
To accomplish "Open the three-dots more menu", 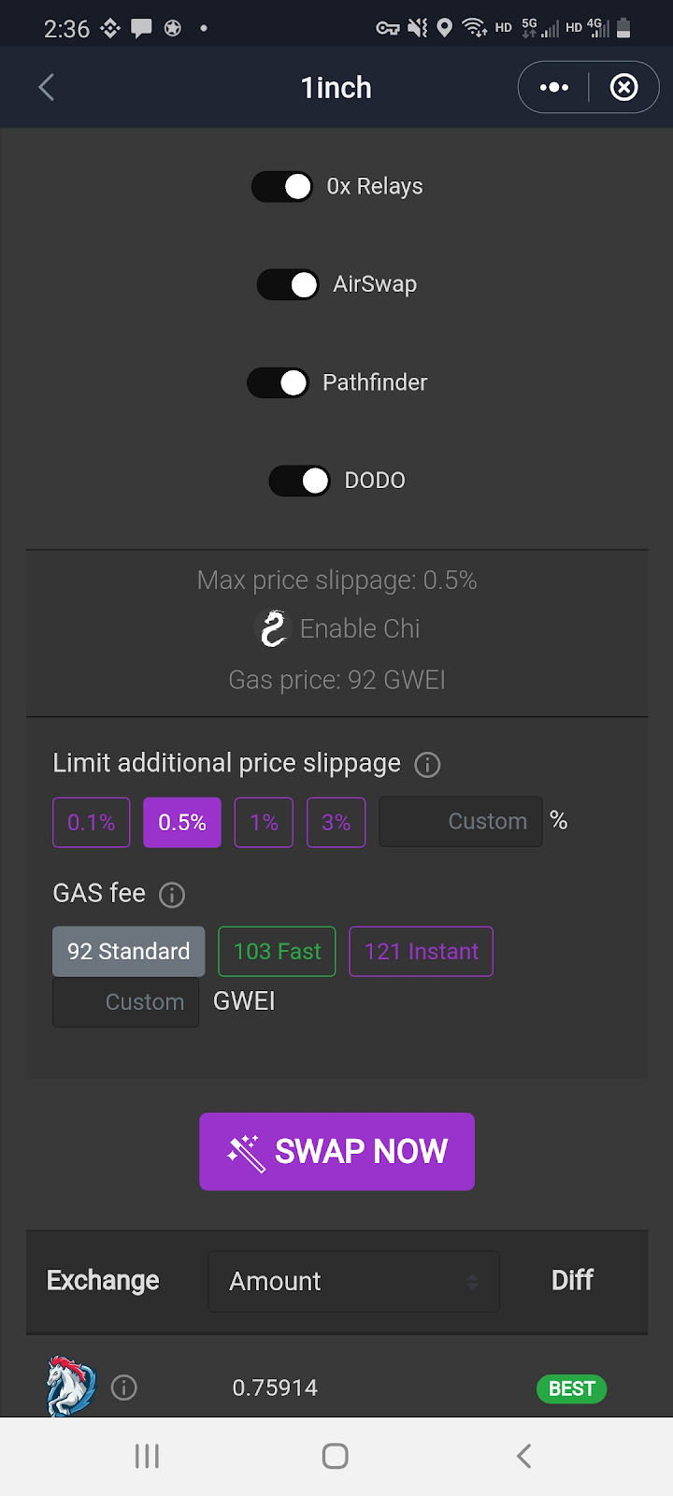I will point(553,88).
